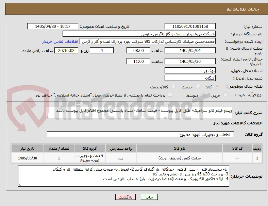This screenshot has height=206, width=268.
Task: Click the table's گروه کالا column header
Action: point(90,149)
